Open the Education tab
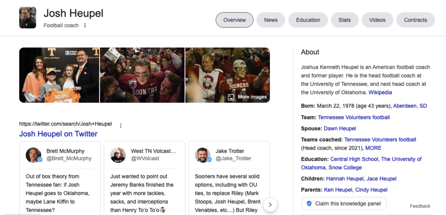Screen dimensions: 446x215 308,20
